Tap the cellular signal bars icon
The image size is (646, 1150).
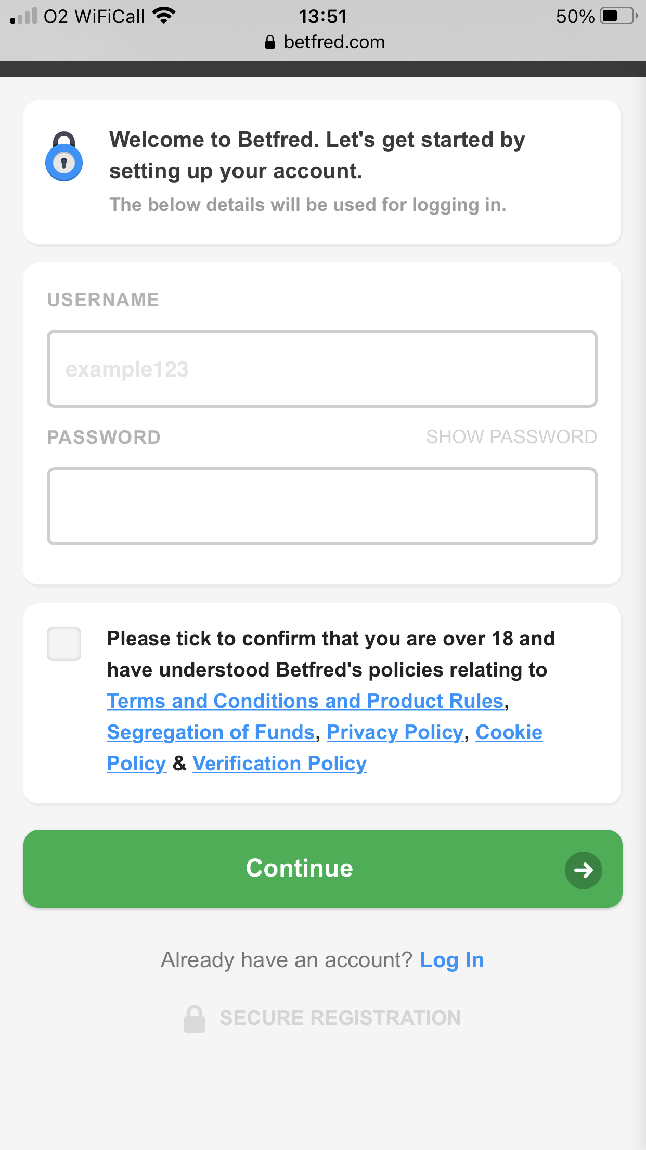[23, 16]
